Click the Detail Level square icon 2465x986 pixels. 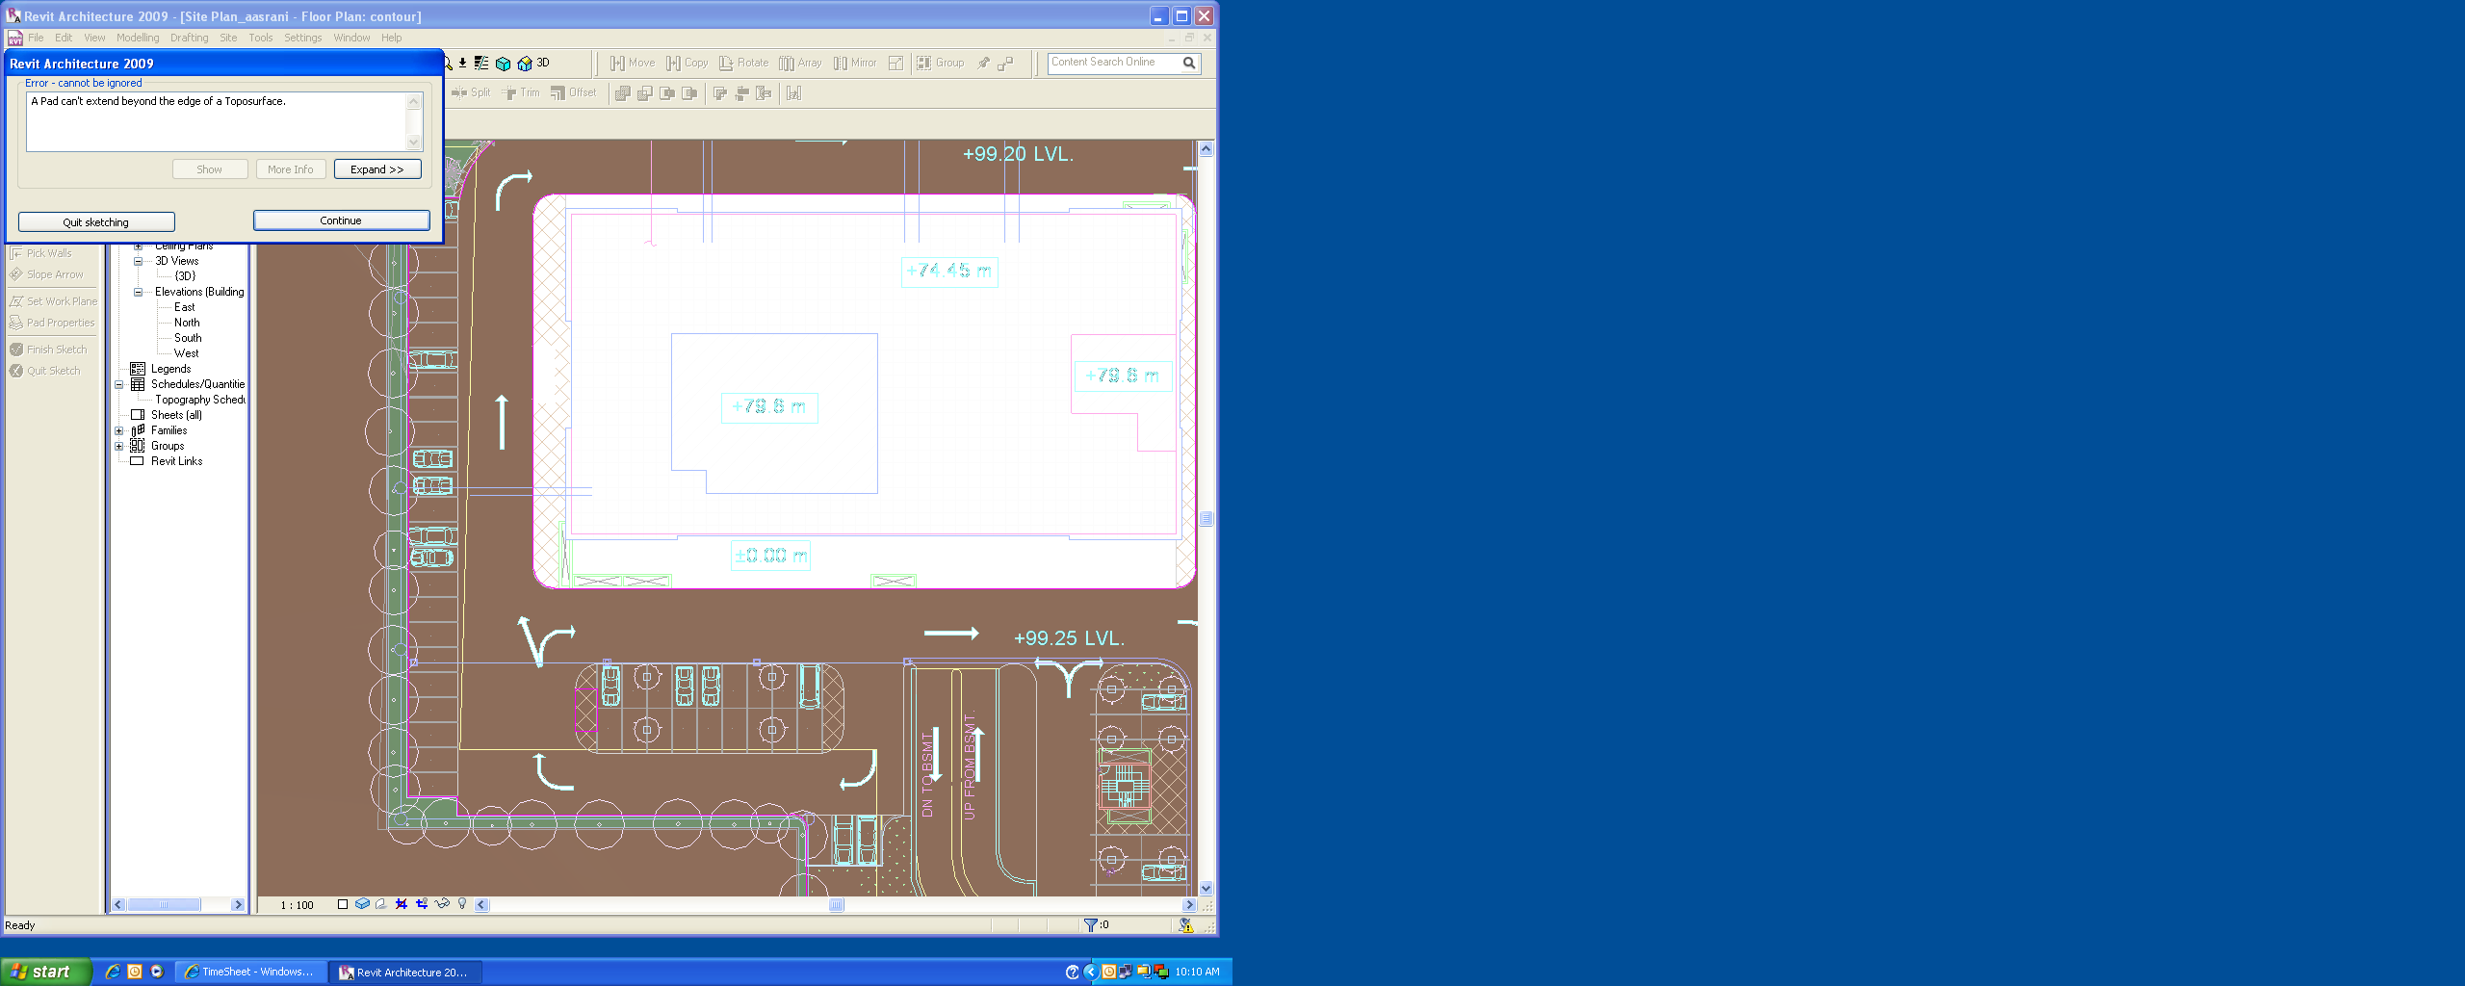click(343, 904)
